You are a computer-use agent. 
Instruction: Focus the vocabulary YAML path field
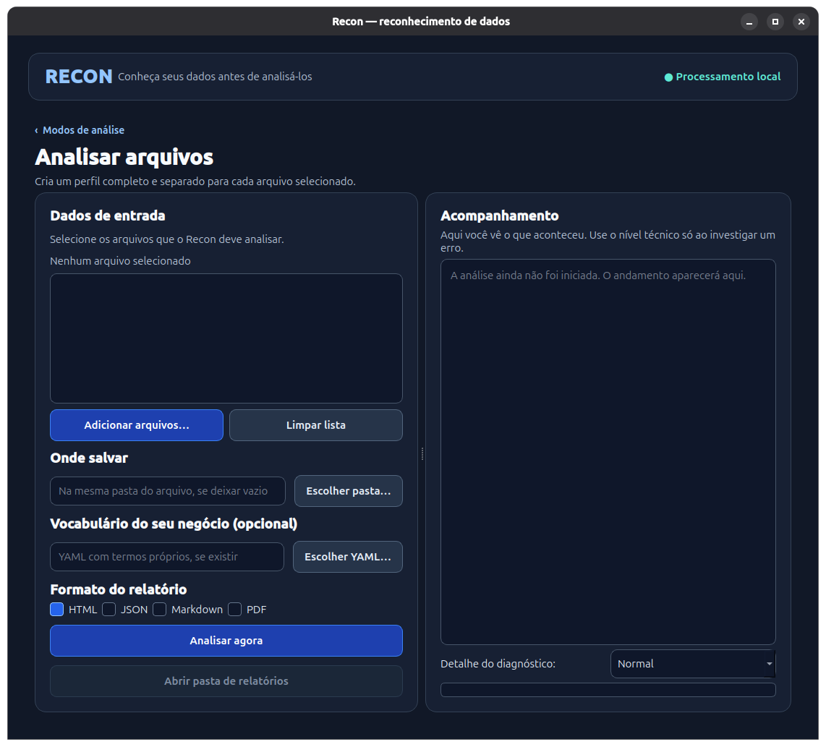(x=167, y=557)
